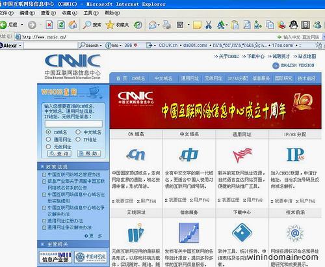Click the scissors Cut icon
Viewport: 325px width, 267px height.
[x=209, y=25]
